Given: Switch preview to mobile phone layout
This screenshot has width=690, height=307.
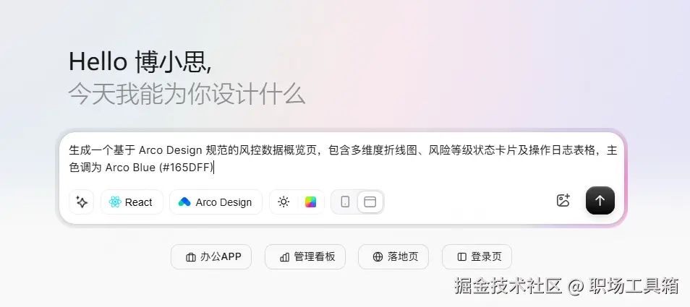Looking at the screenshot, I should 345,202.
